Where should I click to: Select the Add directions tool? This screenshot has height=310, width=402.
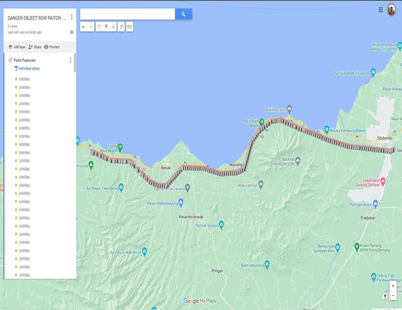pos(121,27)
